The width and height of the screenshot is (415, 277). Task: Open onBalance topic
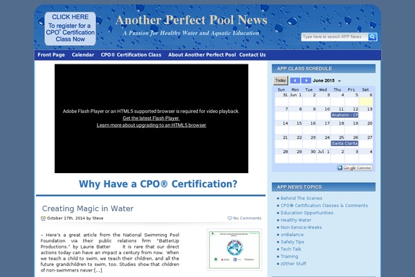tap(292, 235)
